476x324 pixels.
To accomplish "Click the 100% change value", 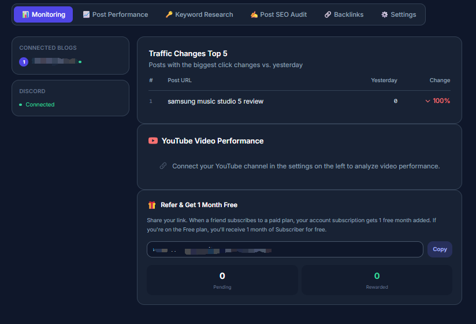I will point(441,101).
